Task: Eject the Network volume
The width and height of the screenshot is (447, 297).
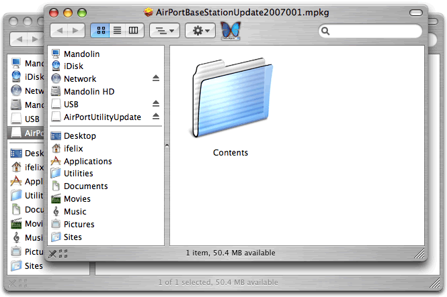Action: pos(156,78)
